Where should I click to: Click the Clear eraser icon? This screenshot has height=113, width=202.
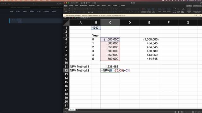174,12
